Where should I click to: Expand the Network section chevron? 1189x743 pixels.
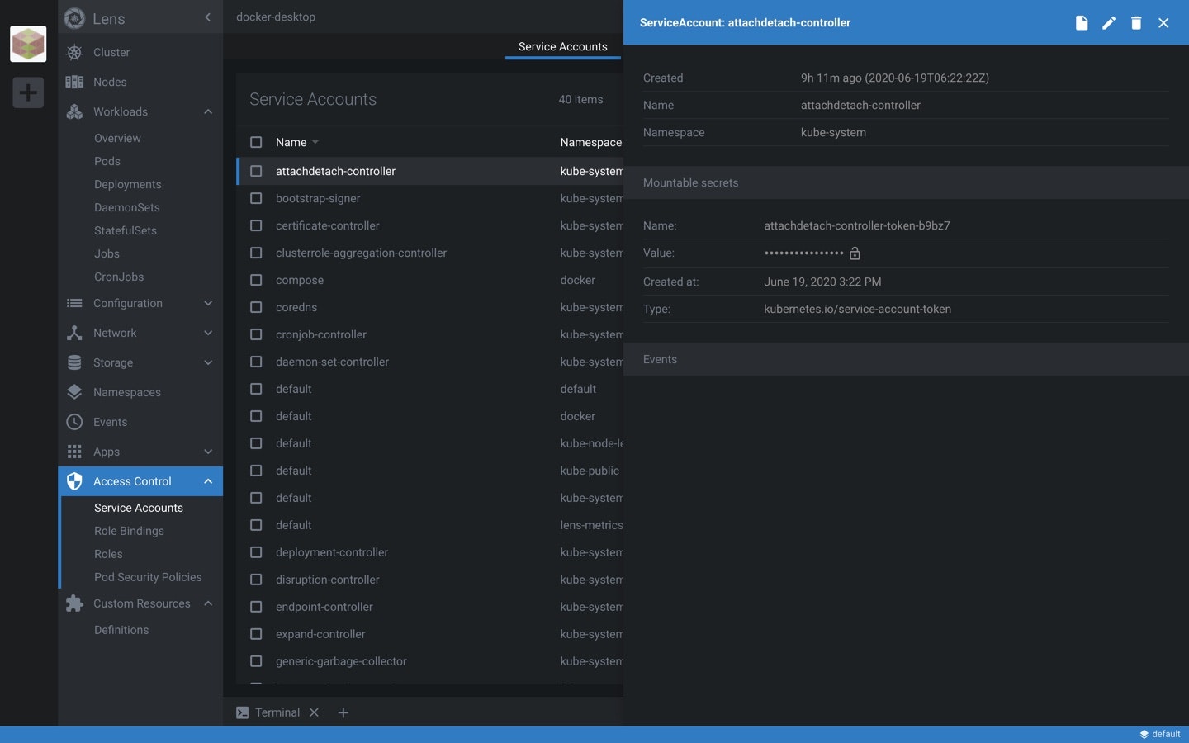(x=208, y=333)
